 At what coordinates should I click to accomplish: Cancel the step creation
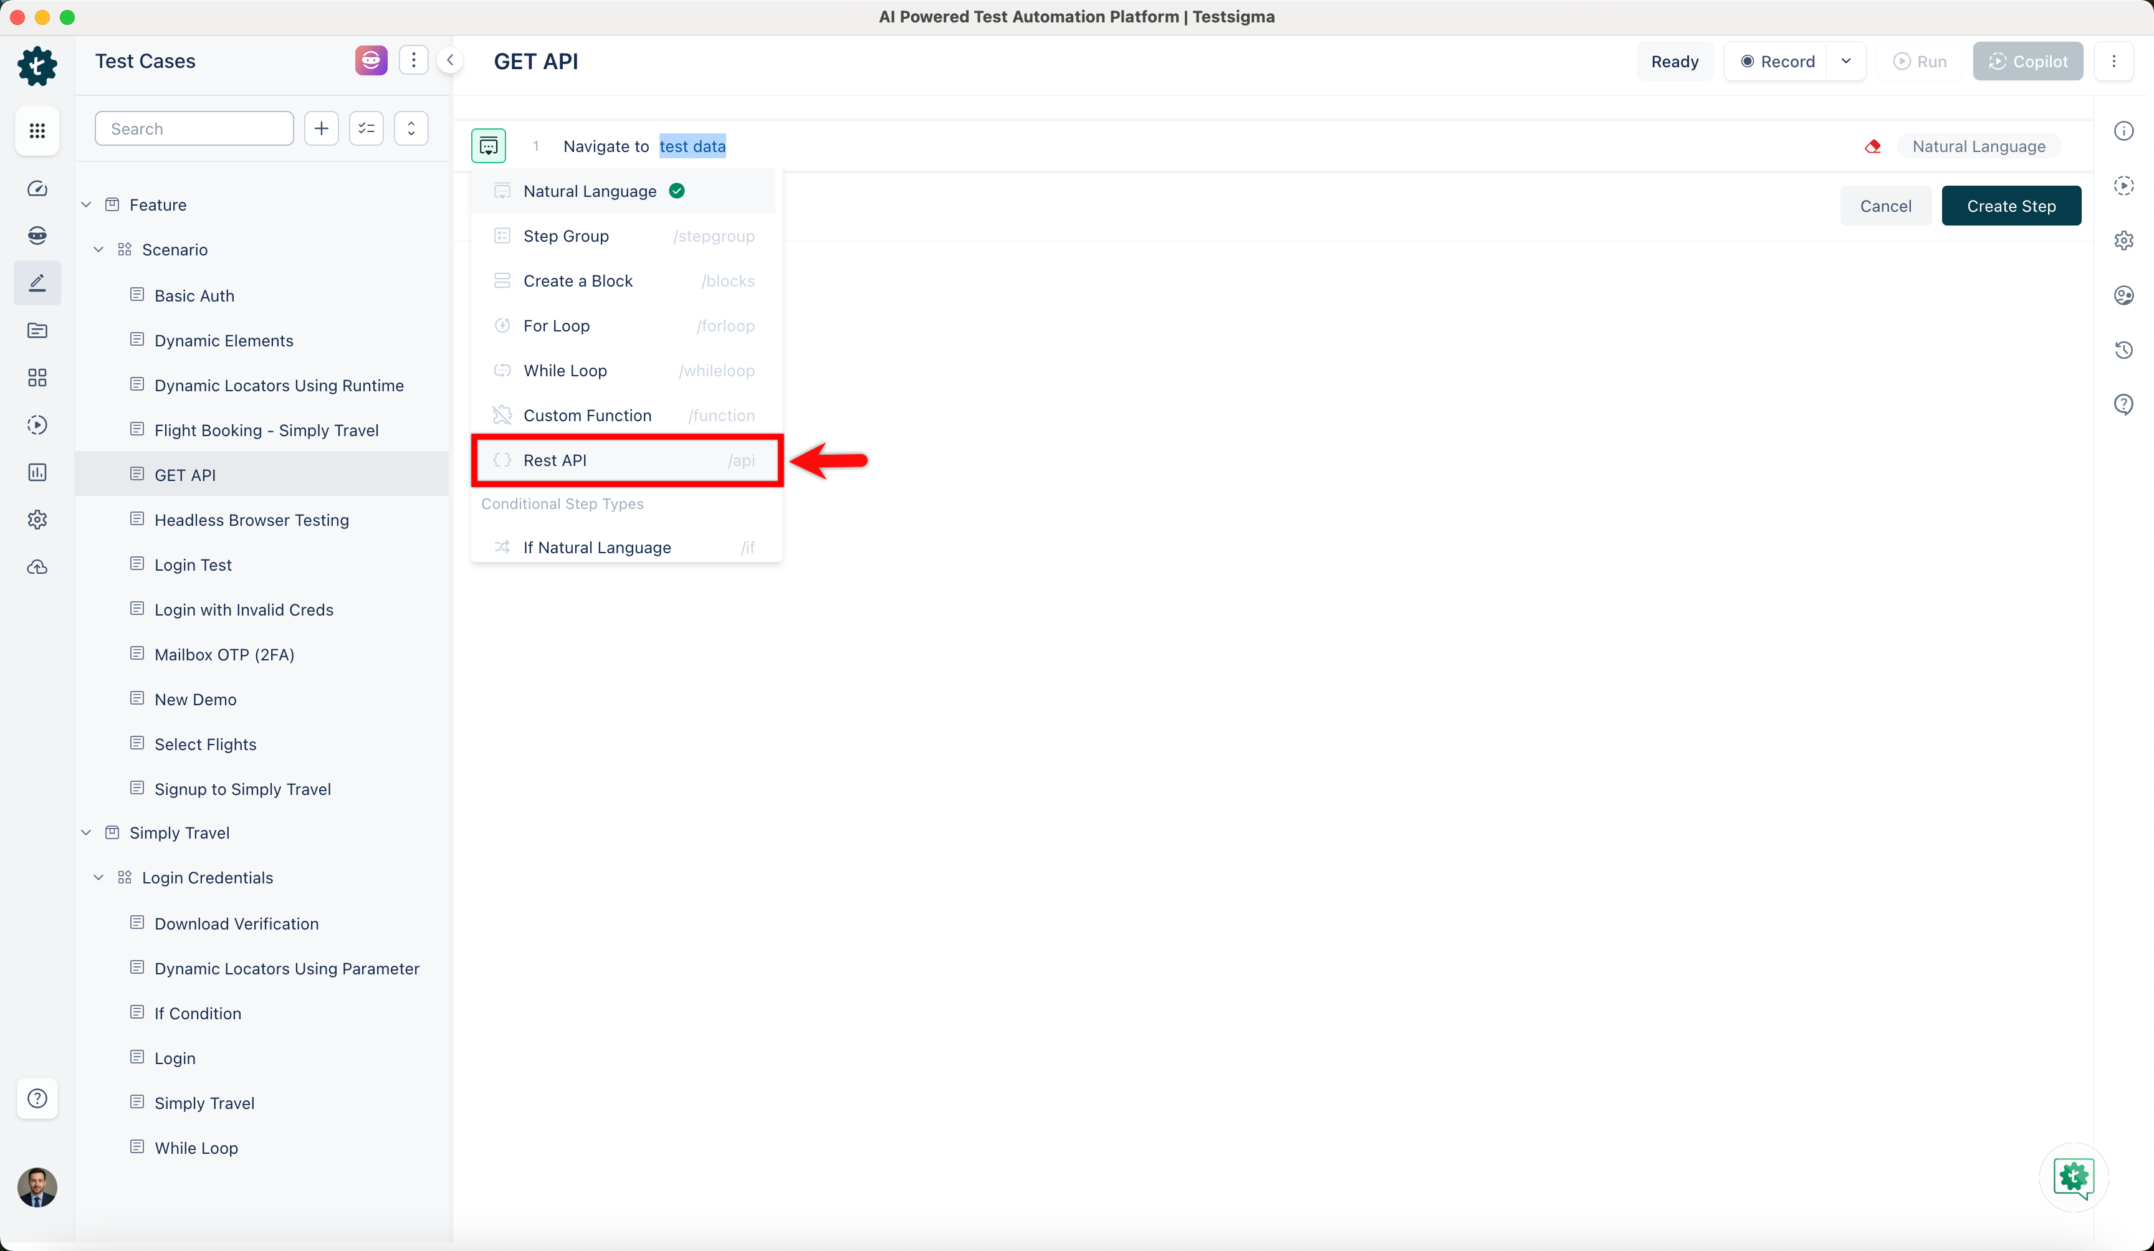click(1885, 205)
